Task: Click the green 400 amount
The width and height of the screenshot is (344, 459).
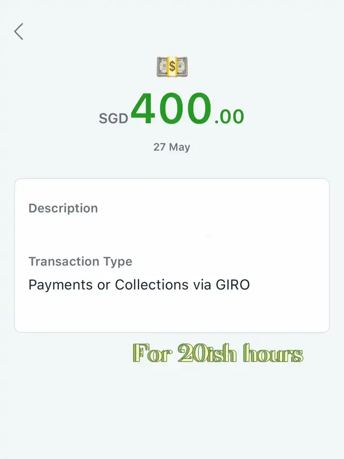Action: (171, 109)
